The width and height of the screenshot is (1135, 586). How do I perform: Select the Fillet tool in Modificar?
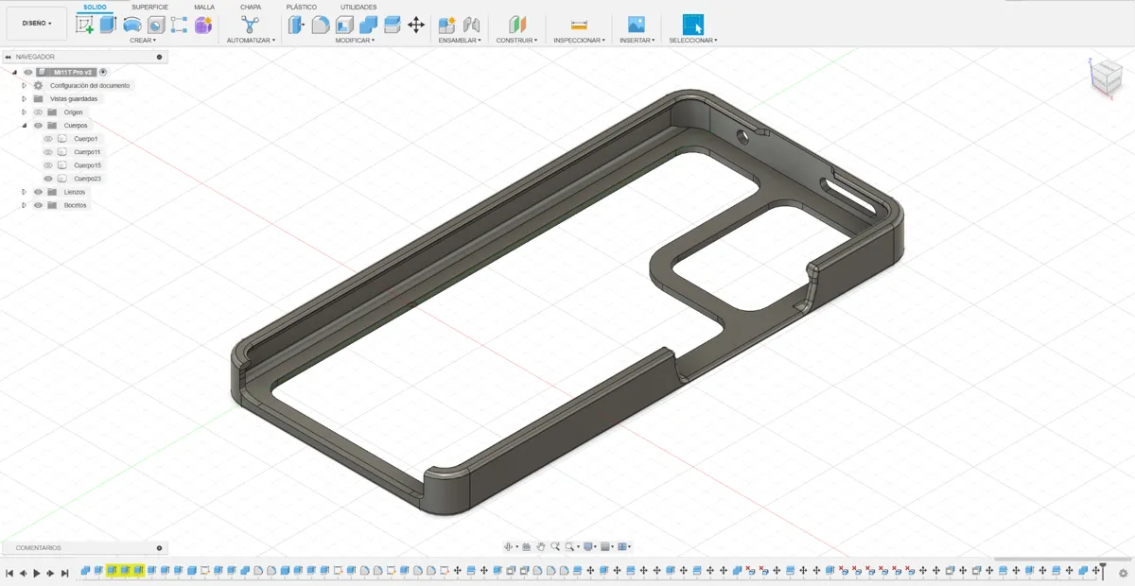pos(321,26)
